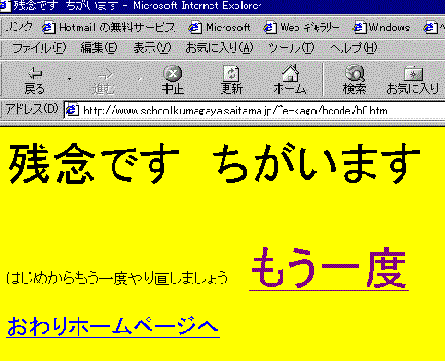Open the ファイル(F) menu

pos(39,48)
